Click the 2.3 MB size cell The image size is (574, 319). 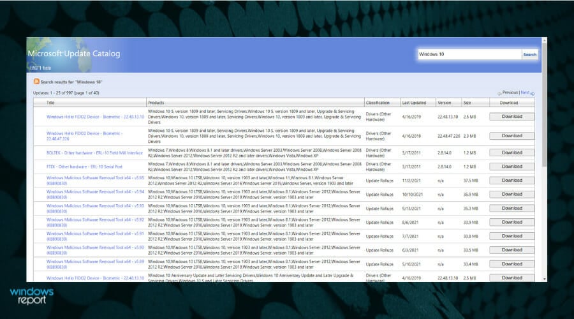pyautogui.click(x=469, y=136)
